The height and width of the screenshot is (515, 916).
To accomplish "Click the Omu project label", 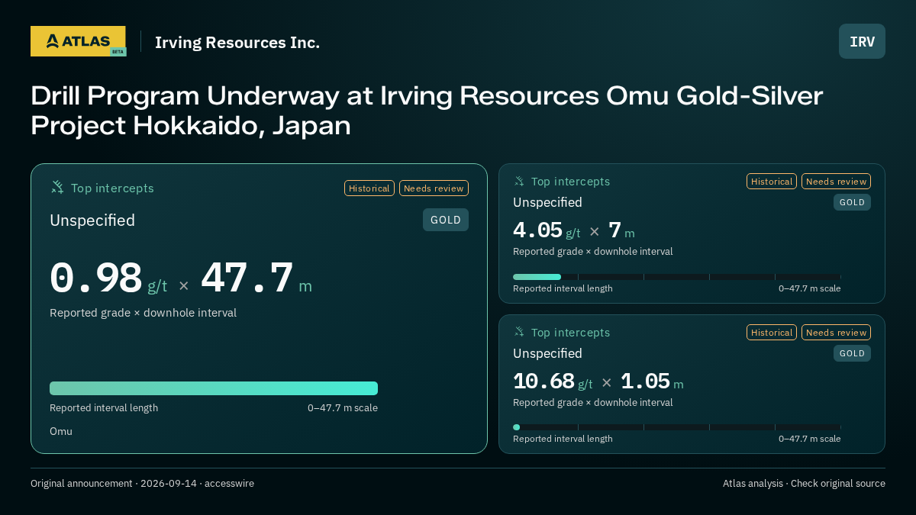I will click(x=61, y=431).
